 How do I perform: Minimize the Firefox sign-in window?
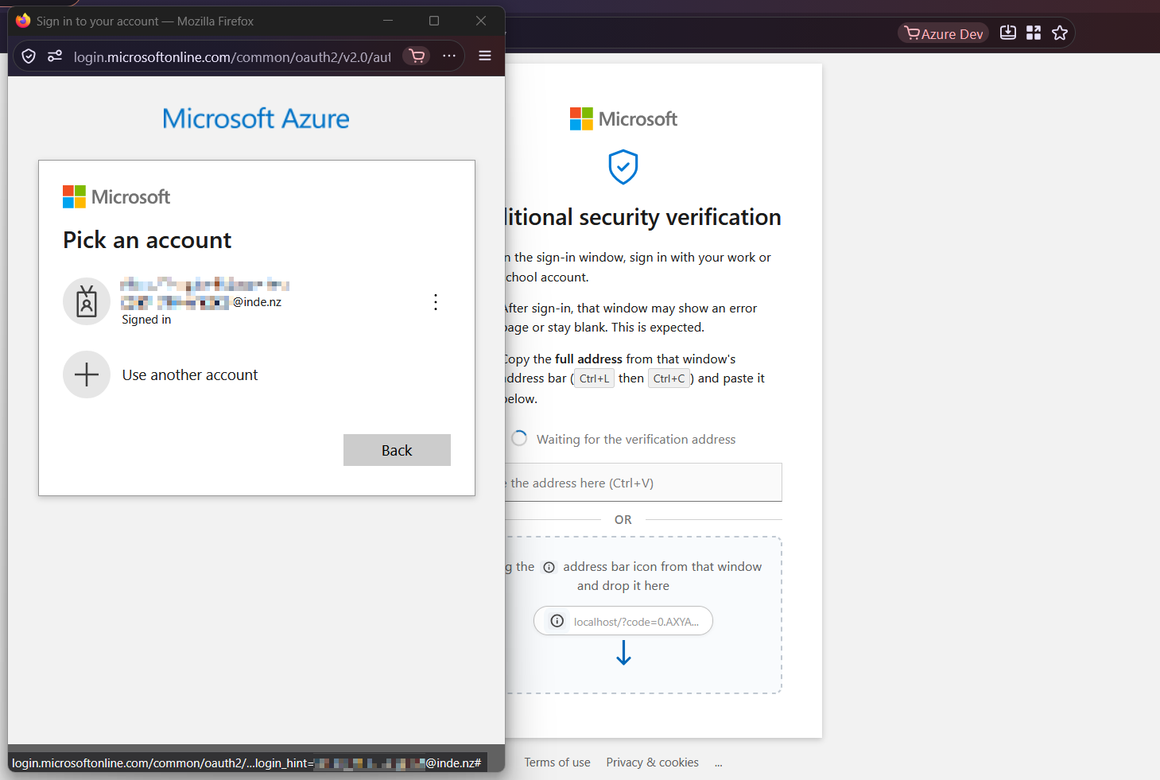pyautogui.click(x=388, y=21)
